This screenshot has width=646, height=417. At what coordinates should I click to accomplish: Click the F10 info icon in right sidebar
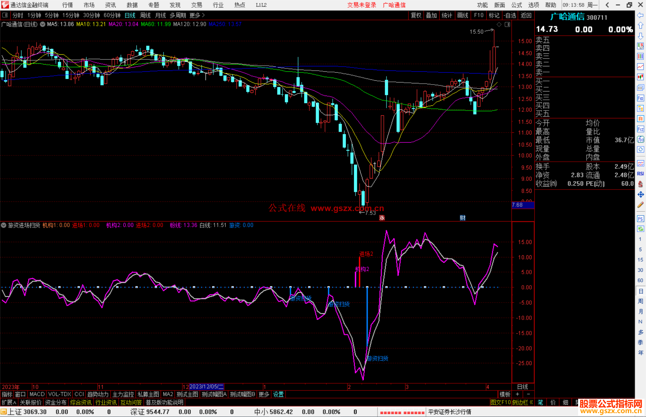[640, 98]
